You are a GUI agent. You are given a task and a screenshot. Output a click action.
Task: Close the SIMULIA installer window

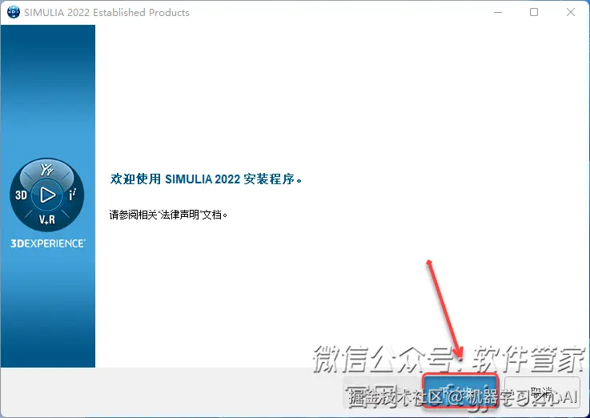click(x=571, y=13)
